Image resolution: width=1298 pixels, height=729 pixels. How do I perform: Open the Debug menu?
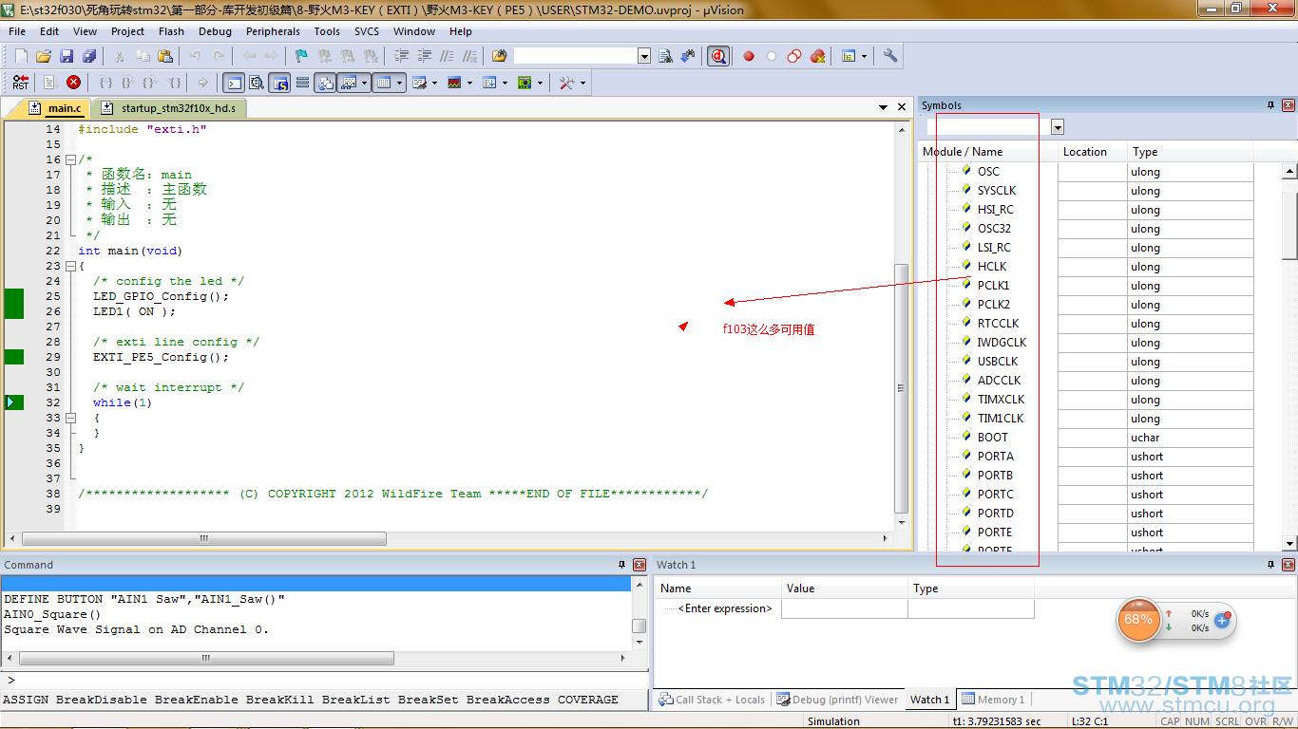215,31
